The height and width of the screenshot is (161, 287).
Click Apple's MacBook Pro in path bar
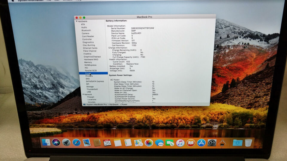pyautogui.click(x=97, y=105)
